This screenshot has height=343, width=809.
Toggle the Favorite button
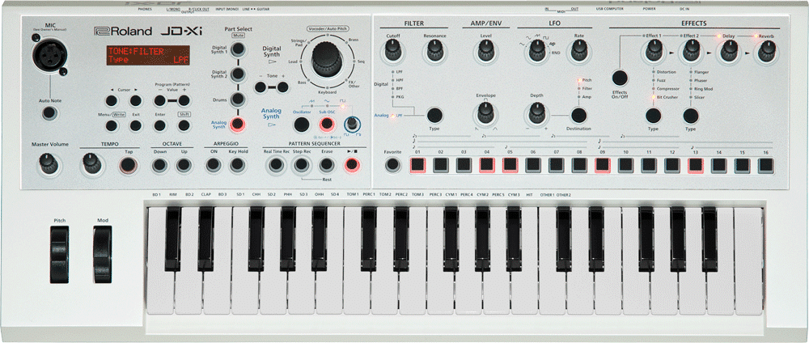[392, 165]
